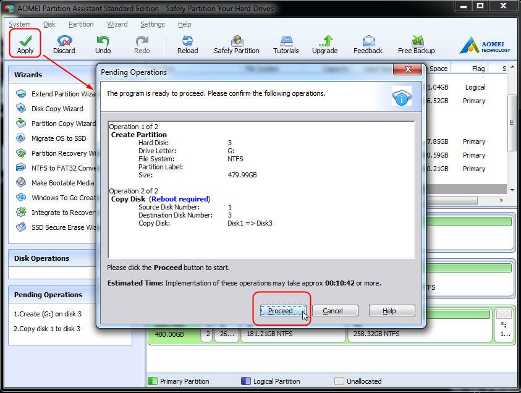
Task: Click the Undo toolbar icon
Action: point(103,44)
